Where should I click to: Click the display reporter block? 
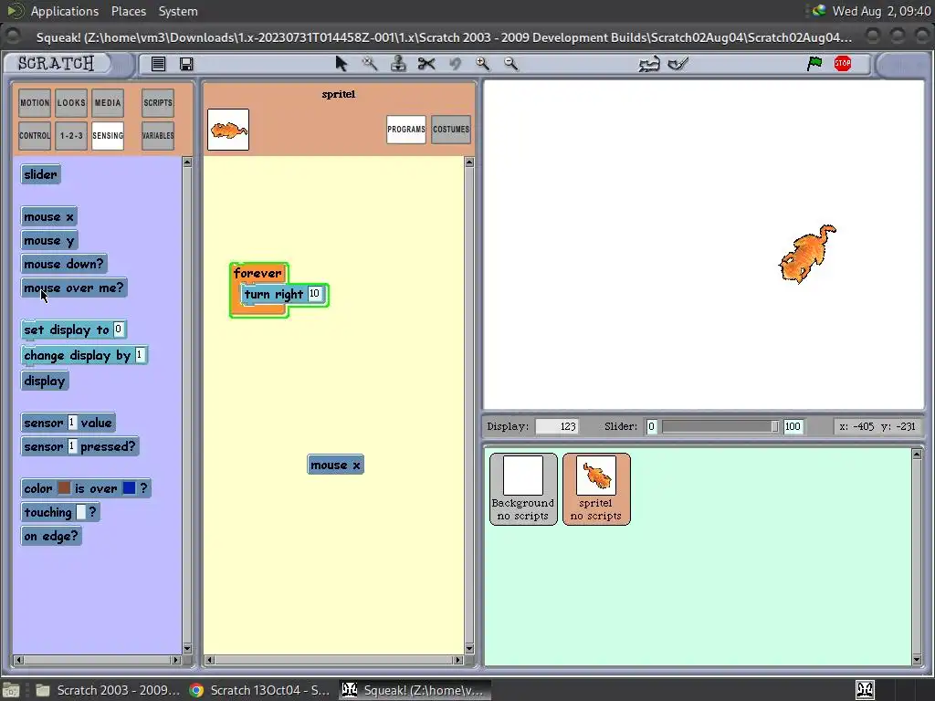pos(45,381)
